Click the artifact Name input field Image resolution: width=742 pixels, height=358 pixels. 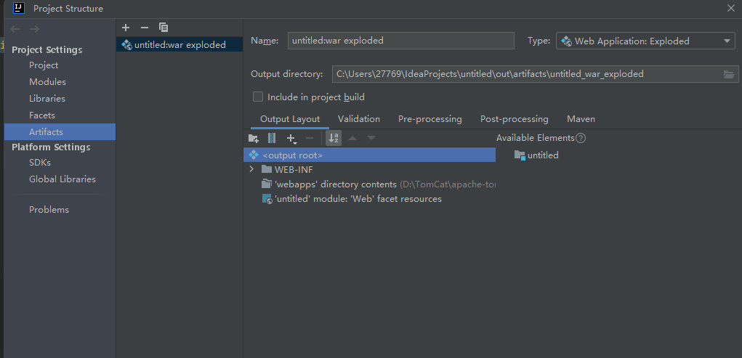(x=400, y=41)
